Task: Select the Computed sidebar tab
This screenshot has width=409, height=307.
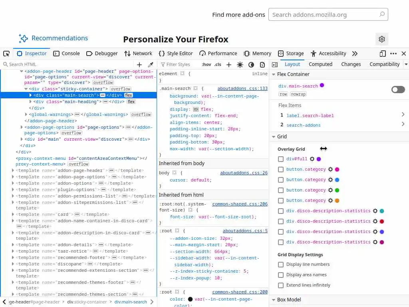Action: pos(320,64)
